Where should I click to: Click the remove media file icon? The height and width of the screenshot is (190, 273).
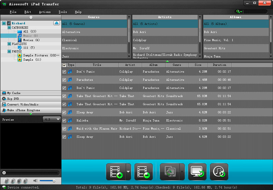[143, 172]
